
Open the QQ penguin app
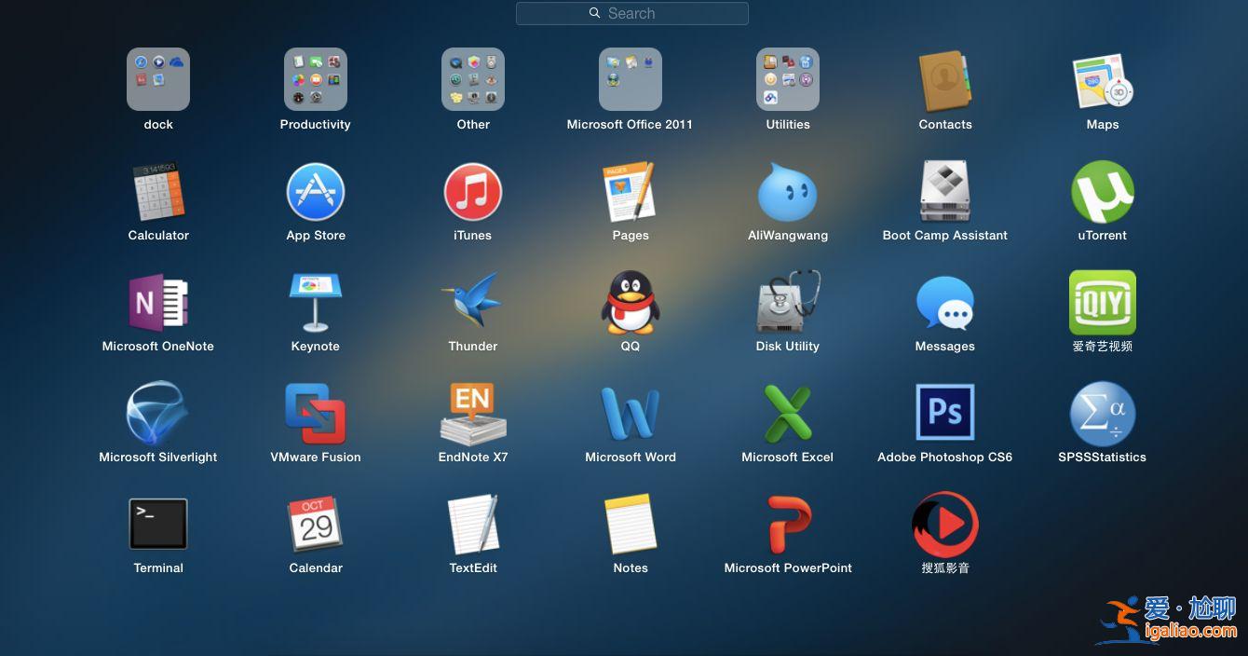click(631, 303)
